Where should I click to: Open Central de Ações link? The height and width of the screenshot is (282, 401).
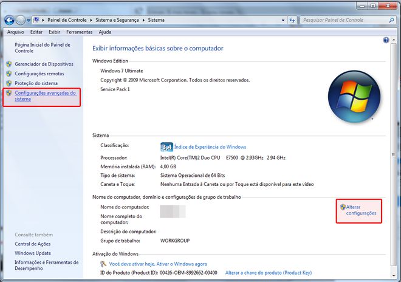pos(32,244)
